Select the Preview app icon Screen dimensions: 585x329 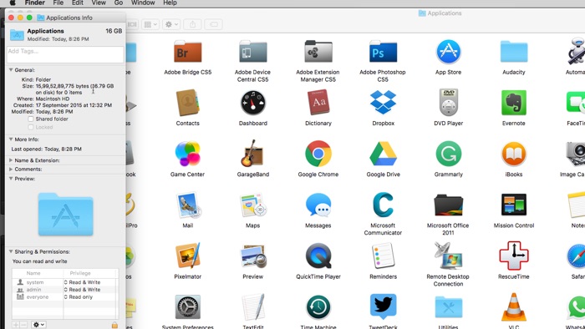254,256
